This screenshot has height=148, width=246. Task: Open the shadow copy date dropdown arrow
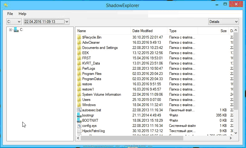tap(67, 22)
